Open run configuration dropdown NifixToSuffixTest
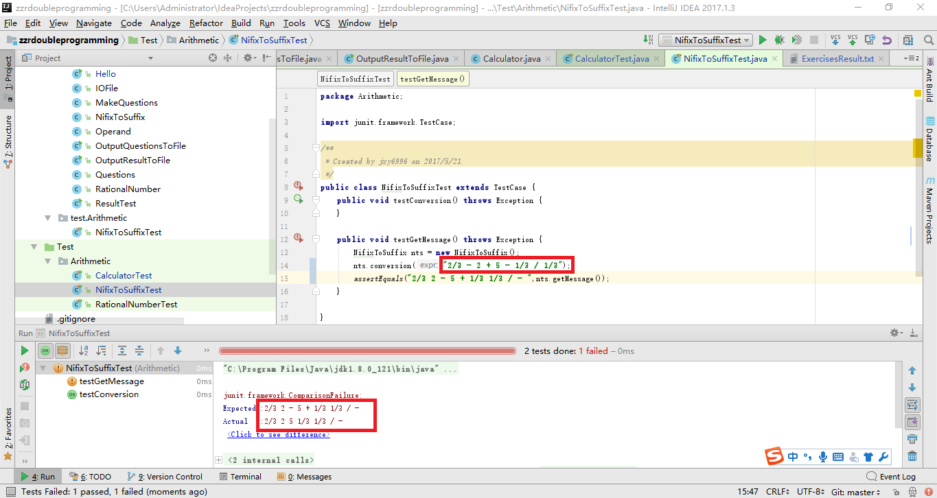The width and height of the screenshot is (937, 498). click(706, 40)
